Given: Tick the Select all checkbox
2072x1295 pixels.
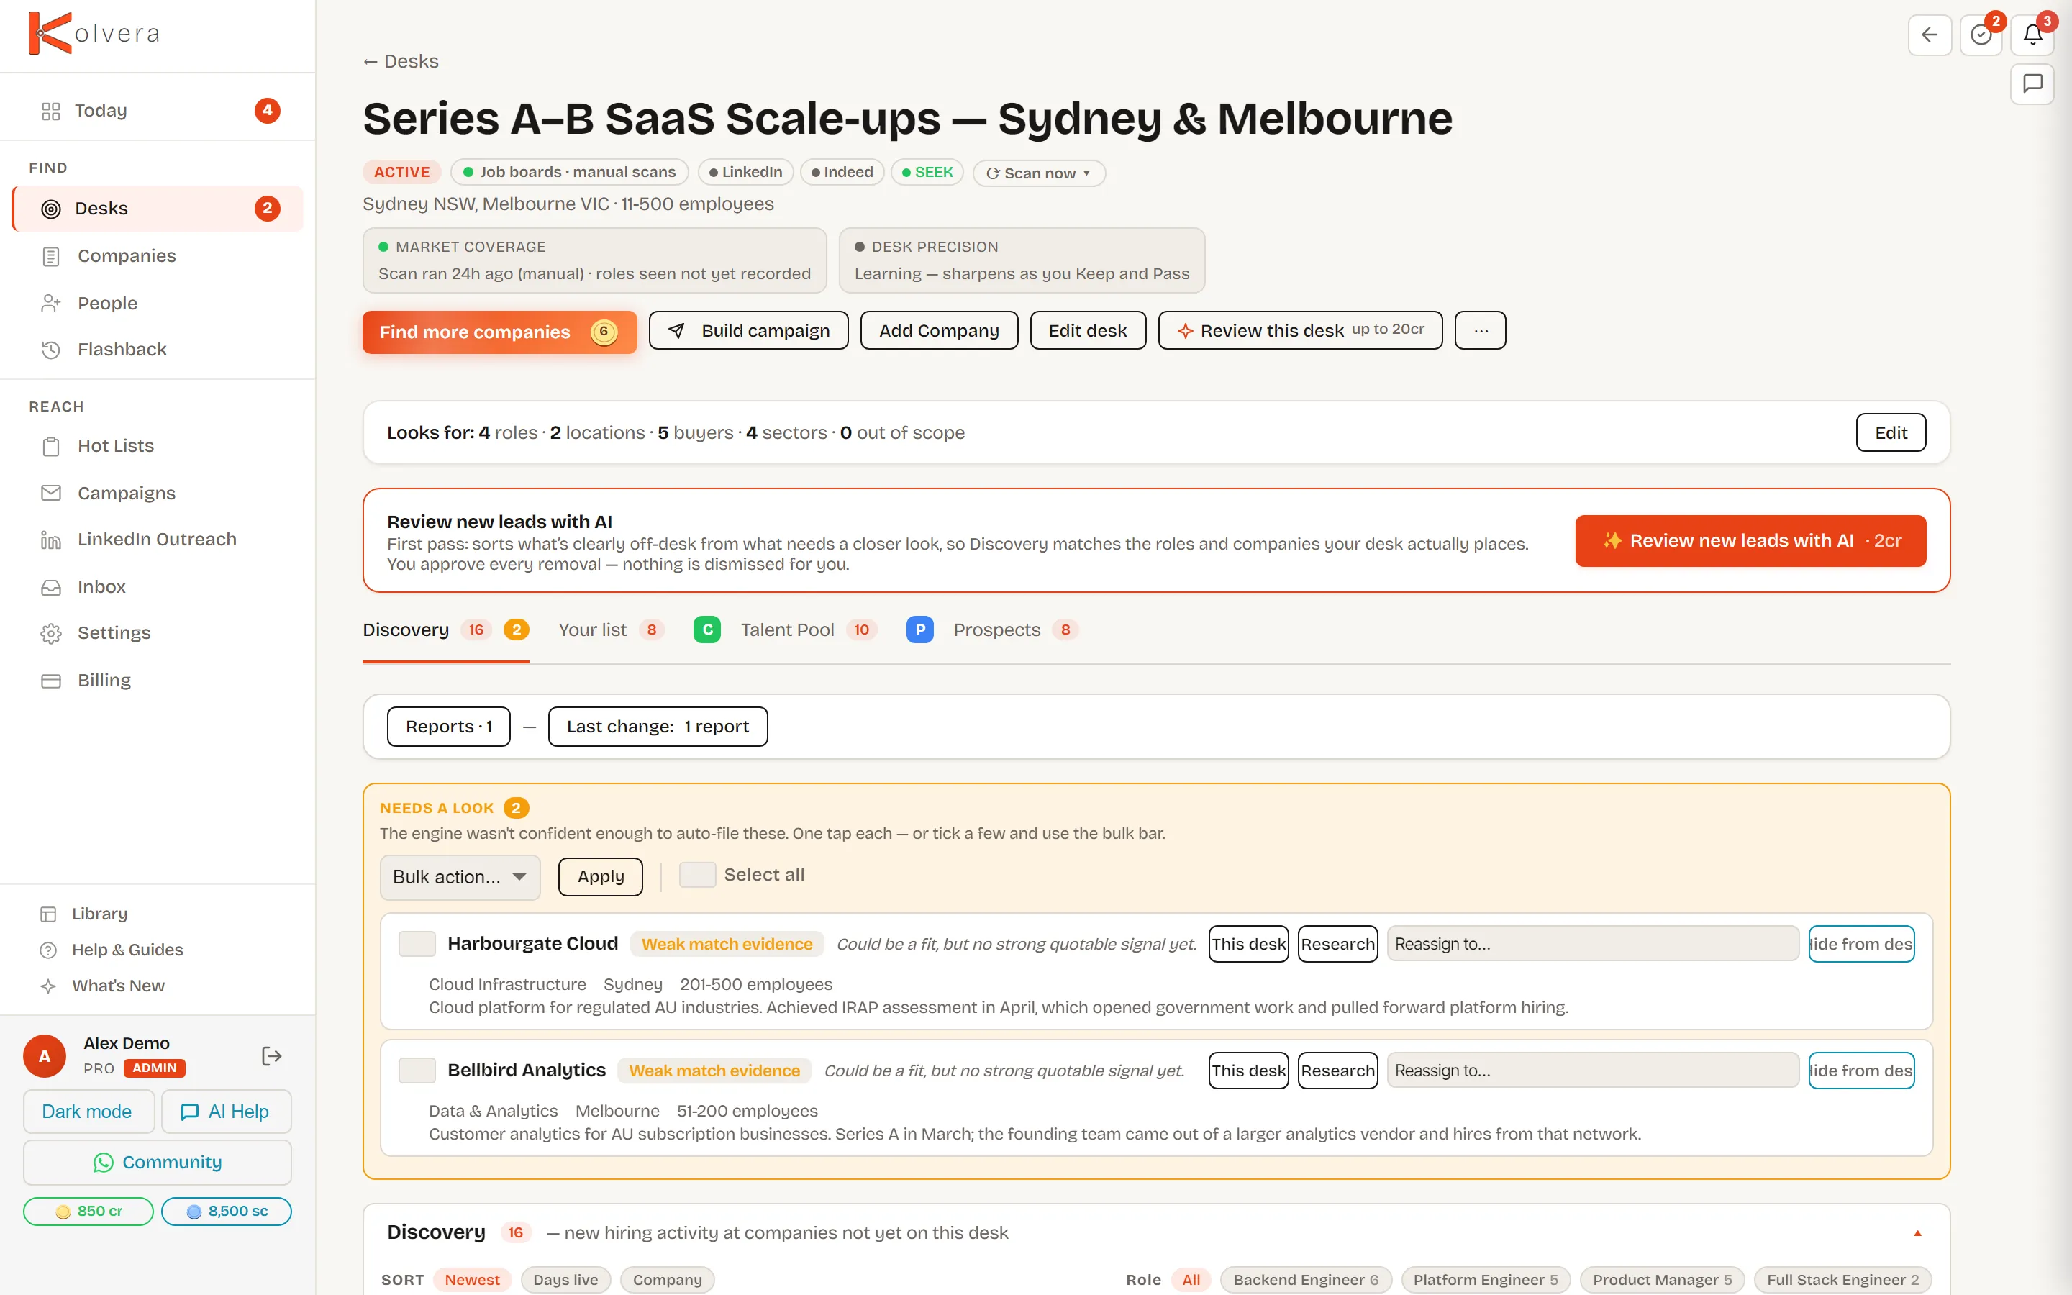Looking at the screenshot, I should 697,874.
